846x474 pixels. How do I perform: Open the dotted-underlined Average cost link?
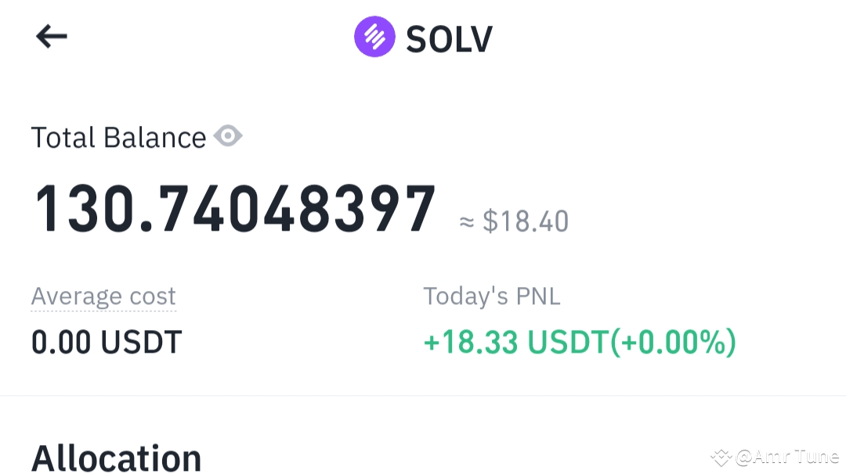click(x=103, y=296)
